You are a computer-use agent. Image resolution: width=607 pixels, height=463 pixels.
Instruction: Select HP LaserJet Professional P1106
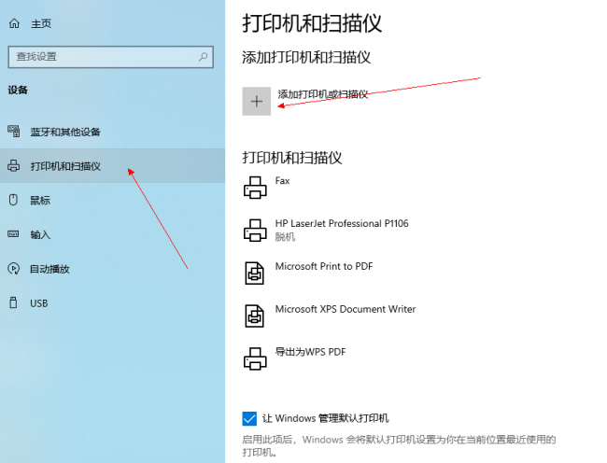click(342, 224)
